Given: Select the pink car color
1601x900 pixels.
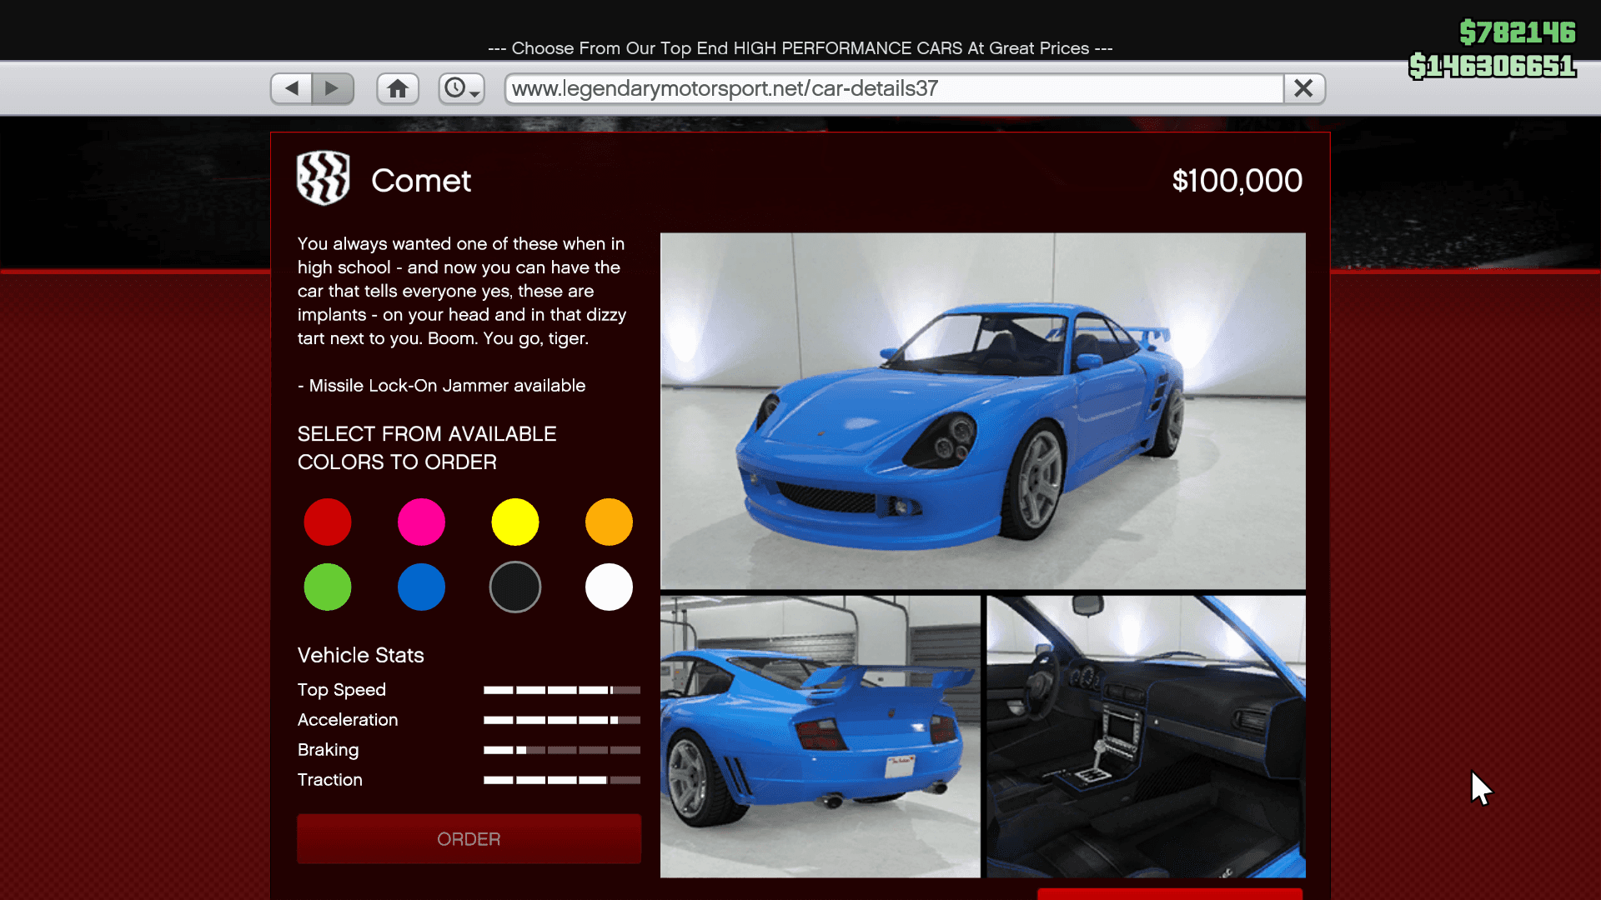Looking at the screenshot, I should (x=421, y=522).
